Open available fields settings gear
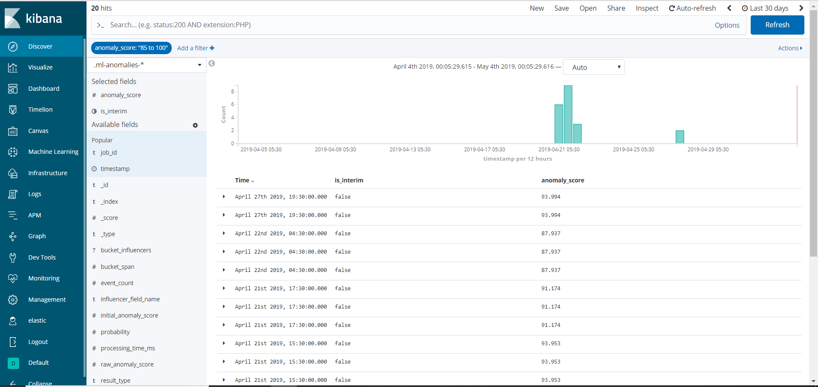This screenshot has width=818, height=387. (x=195, y=125)
